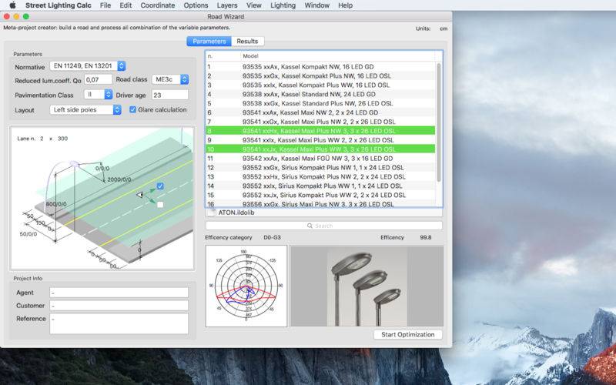Click the Reference text area

(119, 323)
